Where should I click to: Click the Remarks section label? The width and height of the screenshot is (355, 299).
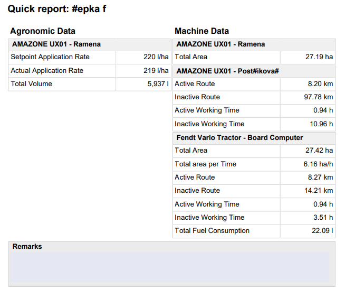click(x=27, y=246)
